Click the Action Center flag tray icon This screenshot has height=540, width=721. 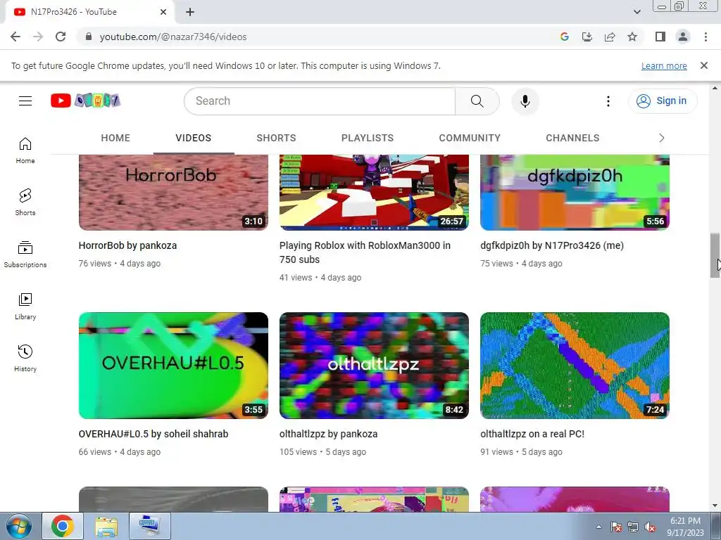coord(615,527)
